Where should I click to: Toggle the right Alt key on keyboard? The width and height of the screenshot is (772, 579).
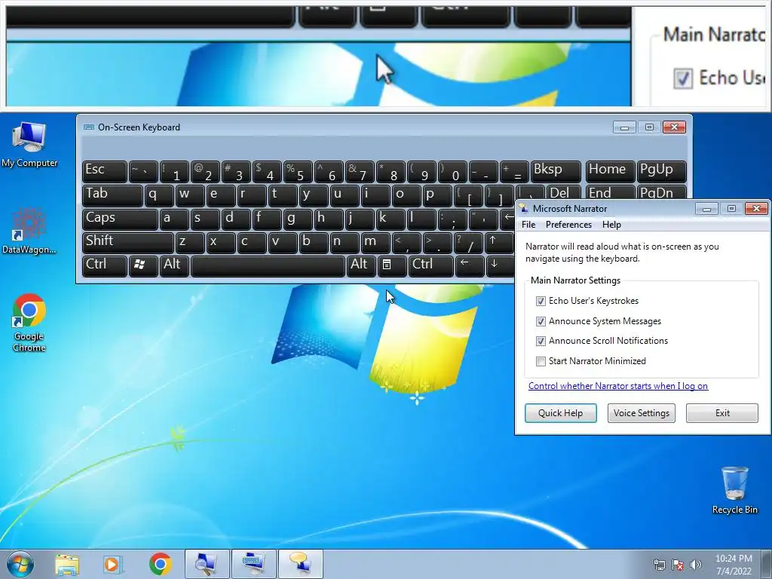coord(361,266)
